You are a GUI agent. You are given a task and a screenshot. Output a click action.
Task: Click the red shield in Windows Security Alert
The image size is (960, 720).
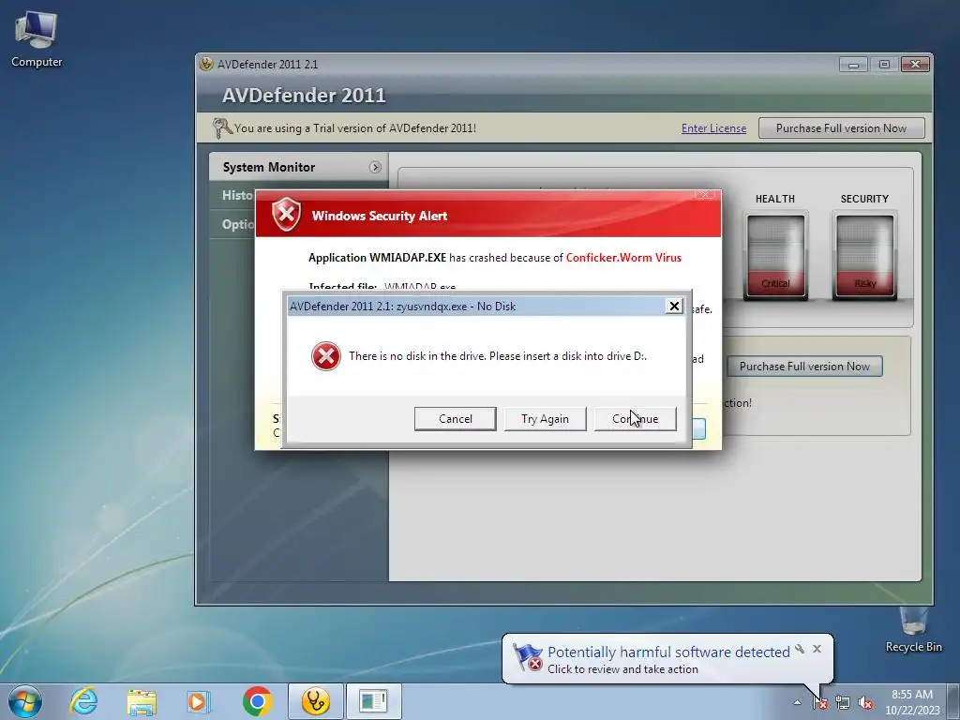(287, 215)
